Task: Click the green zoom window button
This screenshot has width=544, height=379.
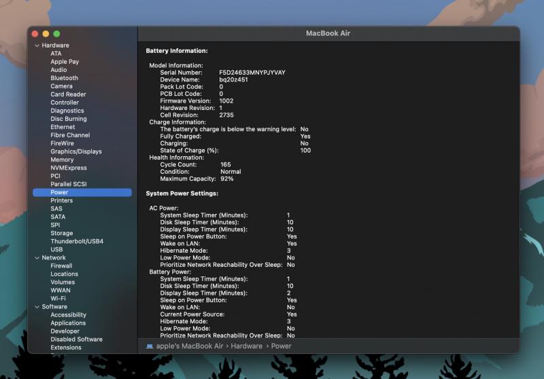Action: point(56,33)
